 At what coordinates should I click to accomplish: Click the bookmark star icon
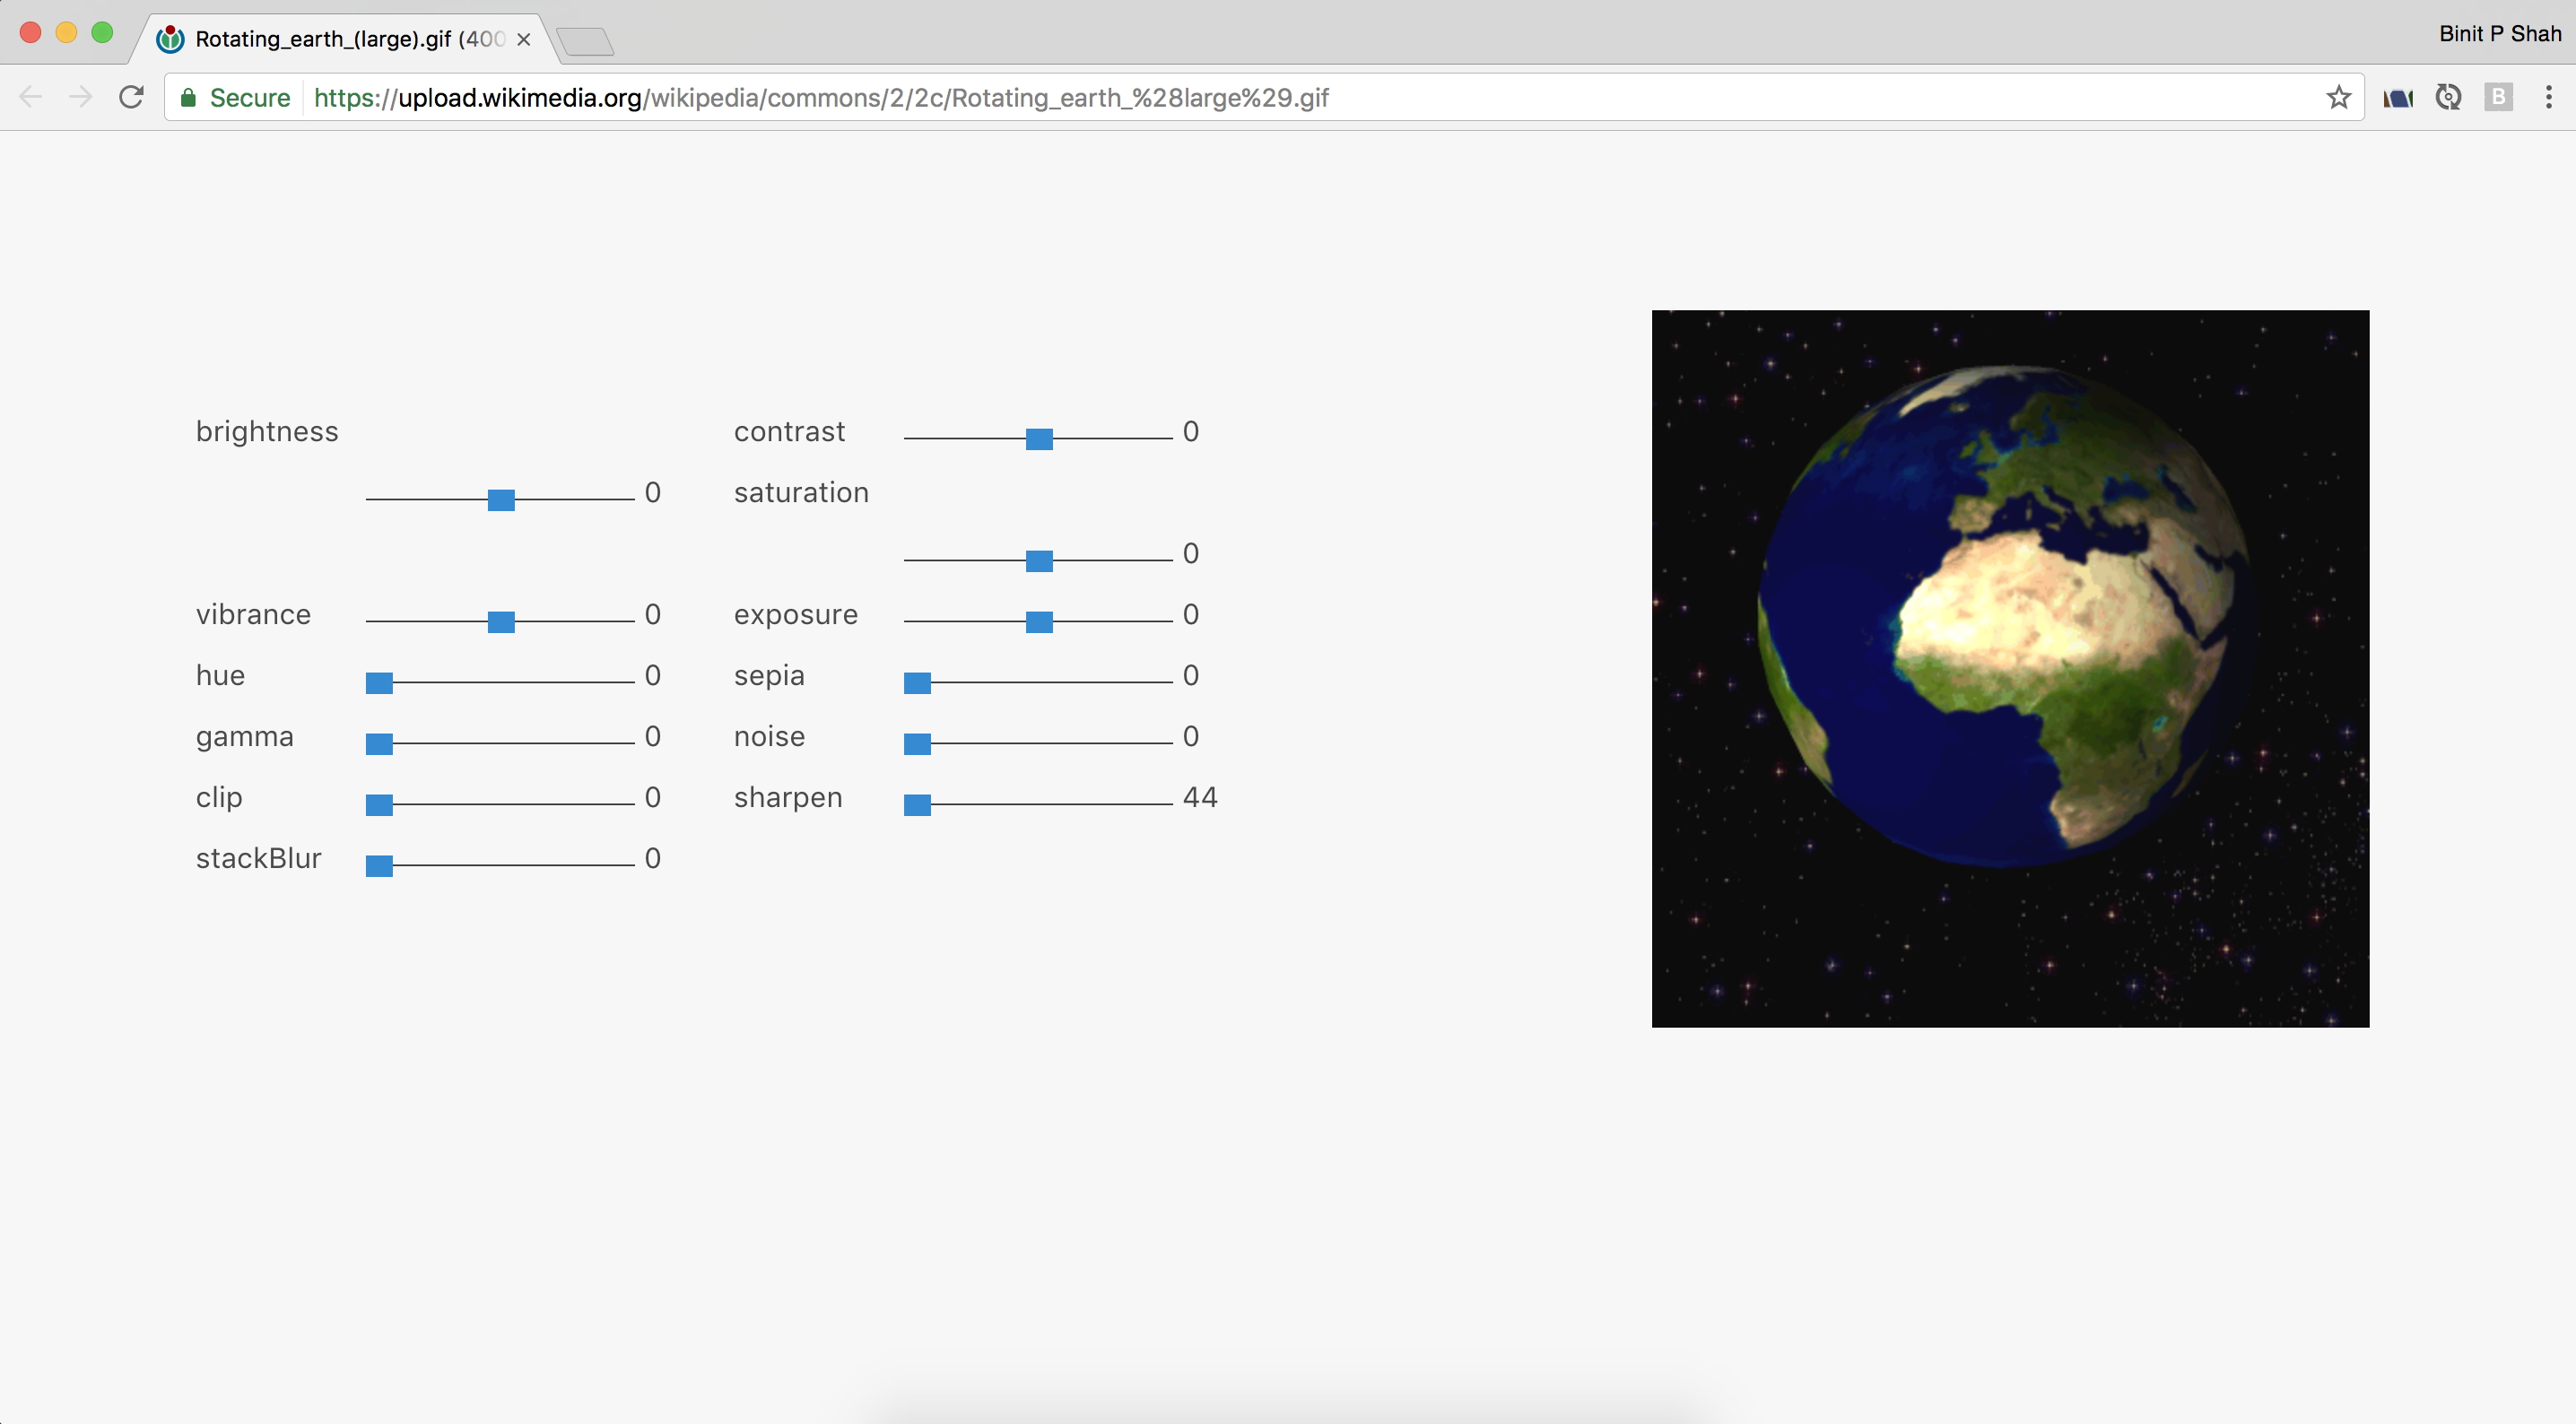pyautogui.click(x=2338, y=97)
